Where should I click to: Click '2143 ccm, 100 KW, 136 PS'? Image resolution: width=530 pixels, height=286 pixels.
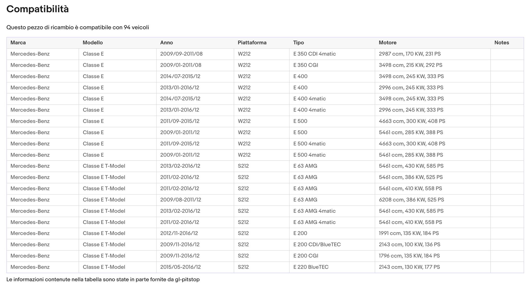click(x=409, y=245)
